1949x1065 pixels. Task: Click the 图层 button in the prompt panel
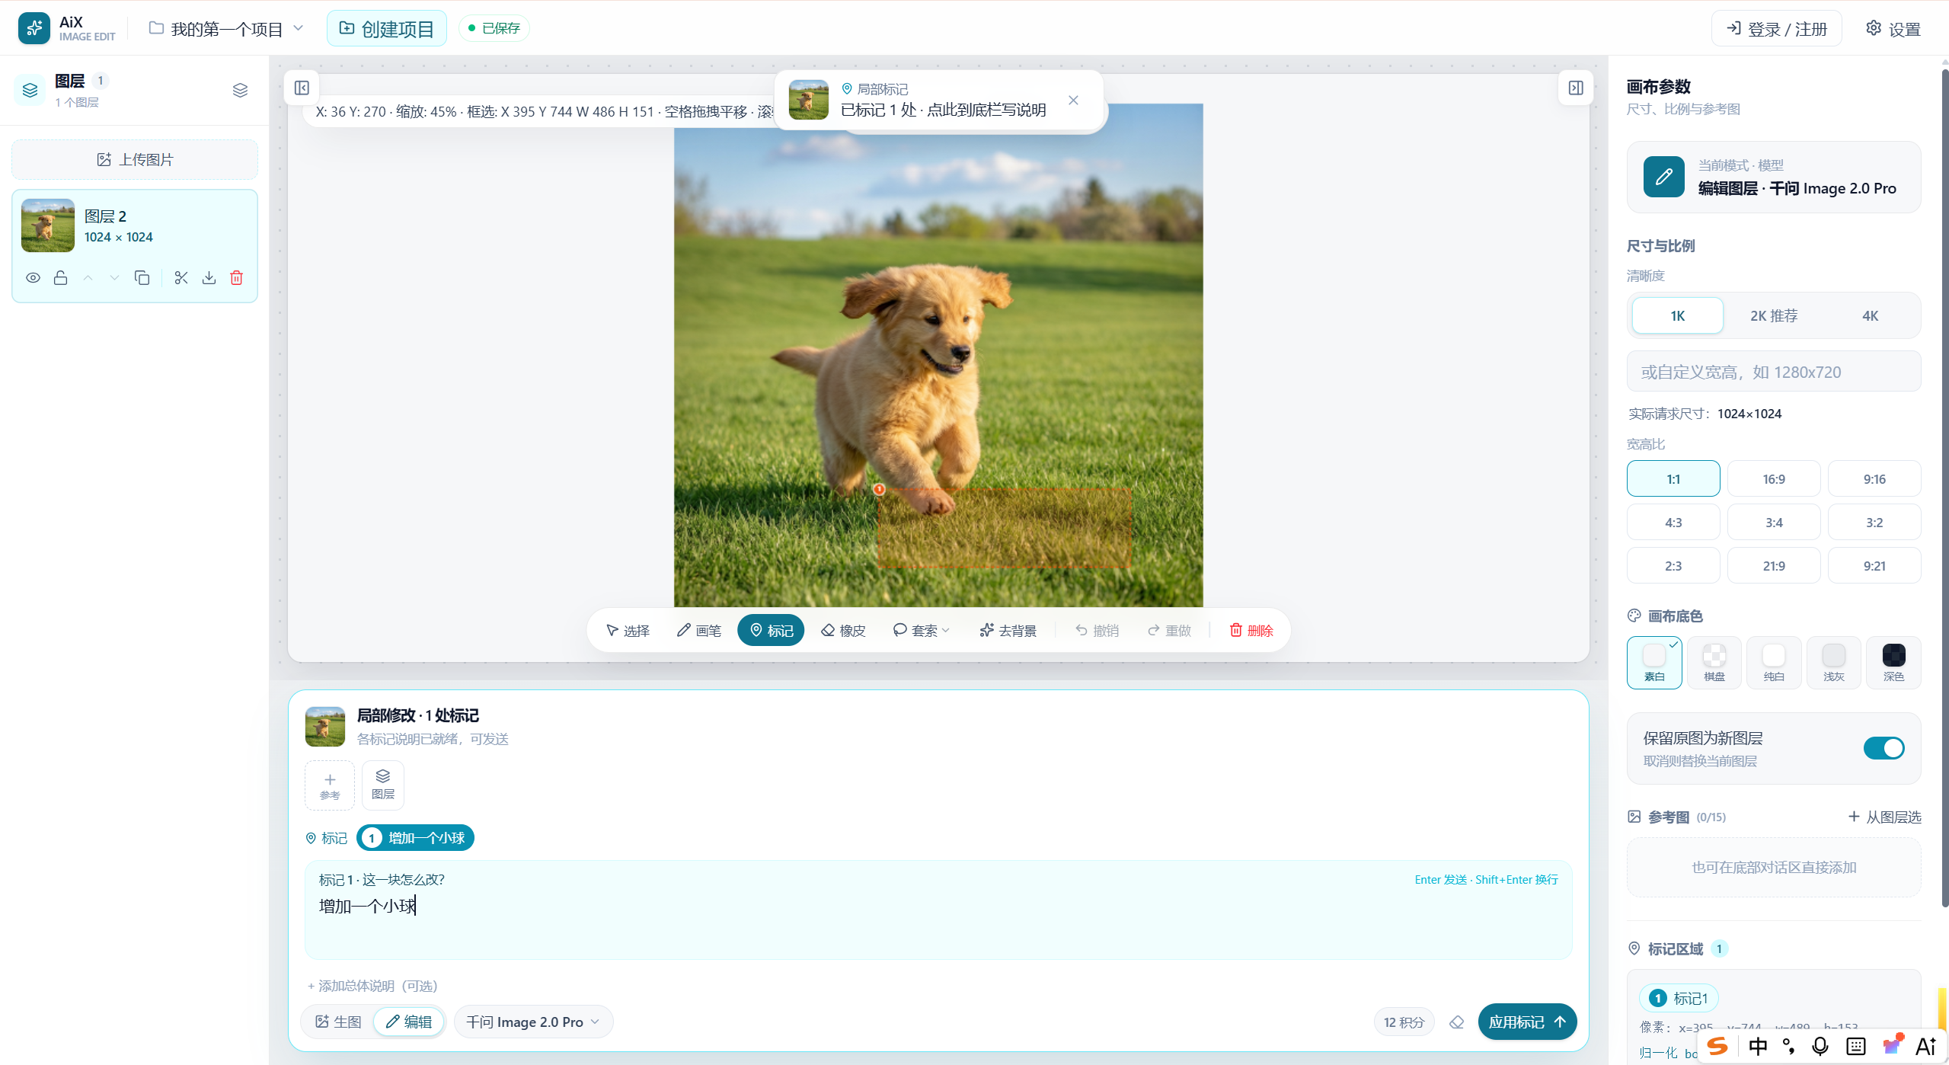click(383, 785)
